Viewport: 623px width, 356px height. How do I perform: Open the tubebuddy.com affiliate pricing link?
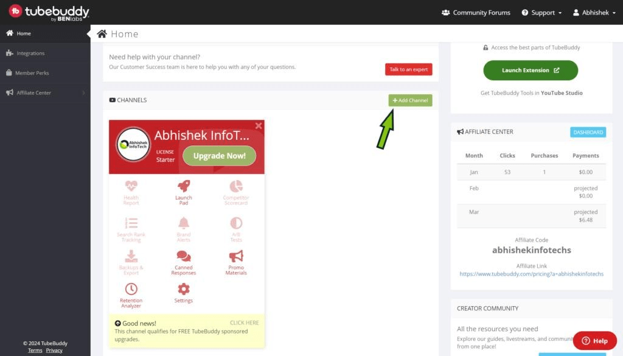tap(531, 274)
